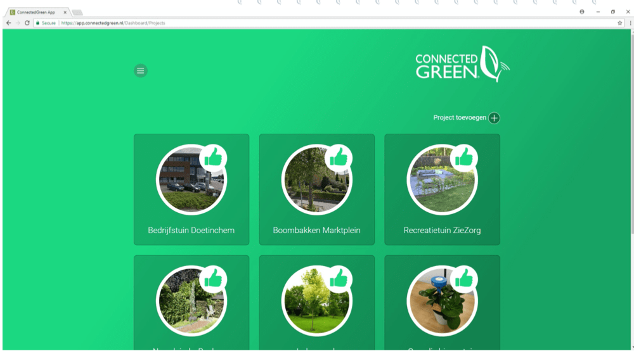Screen dimensions: 634x356
Task: Go forward with browser forward arrow
Action: tap(18, 23)
